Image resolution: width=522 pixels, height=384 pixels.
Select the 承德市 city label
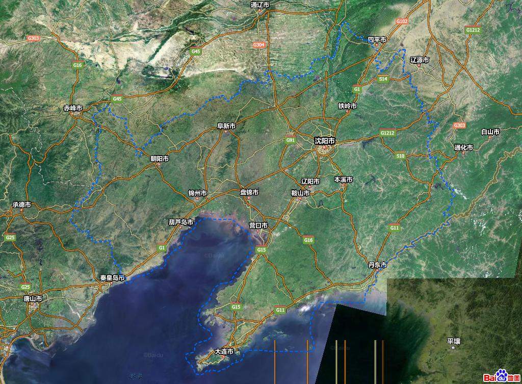[x=22, y=204]
